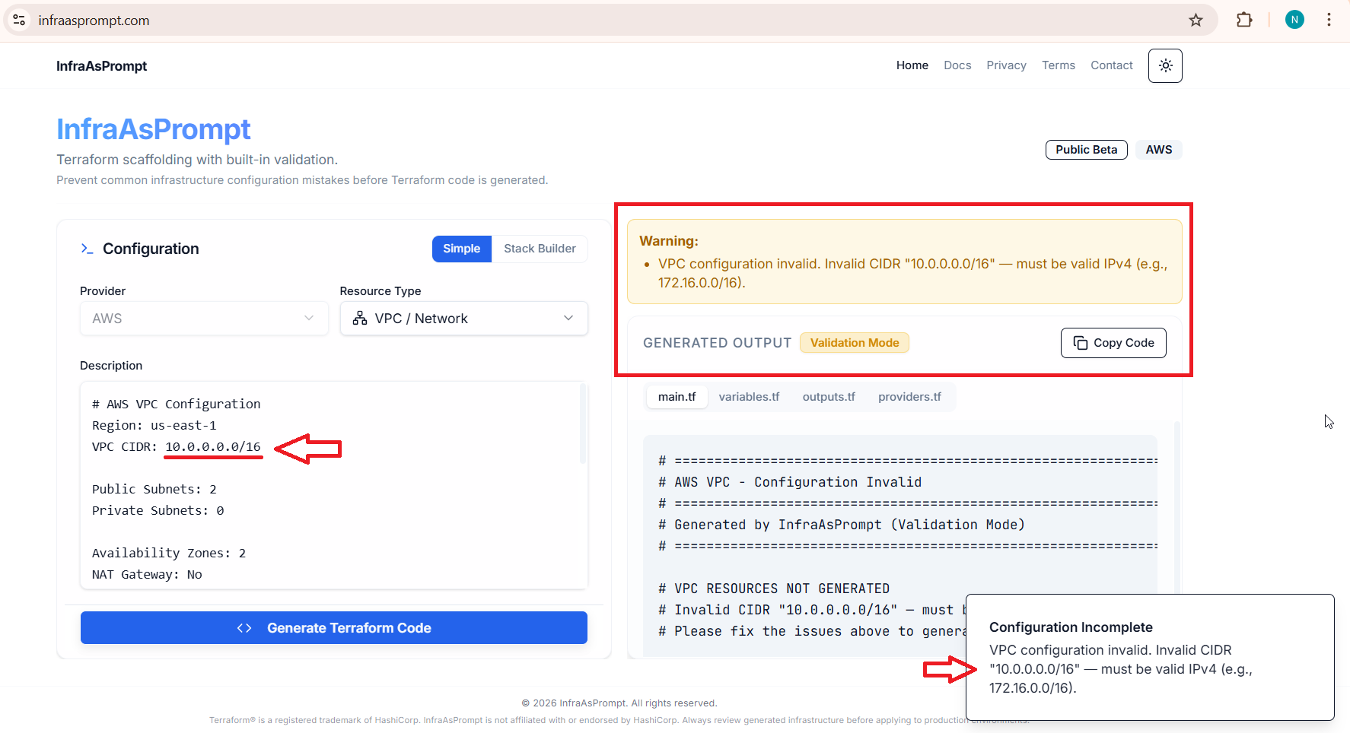
Task: Open the Resource Type VPC / Network dropdown
Action: 463,319
